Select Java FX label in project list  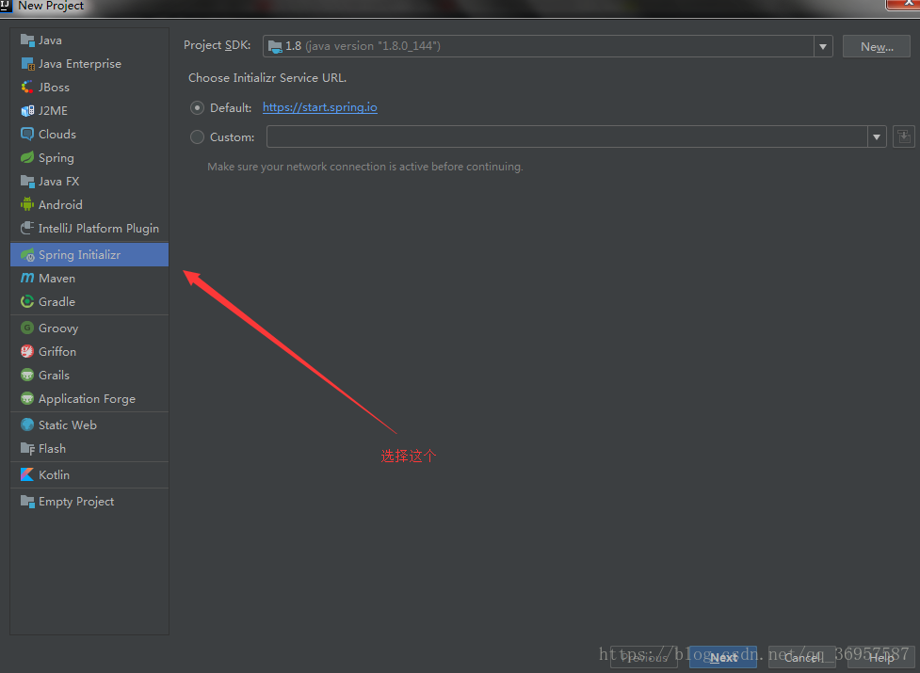(58, 181)
